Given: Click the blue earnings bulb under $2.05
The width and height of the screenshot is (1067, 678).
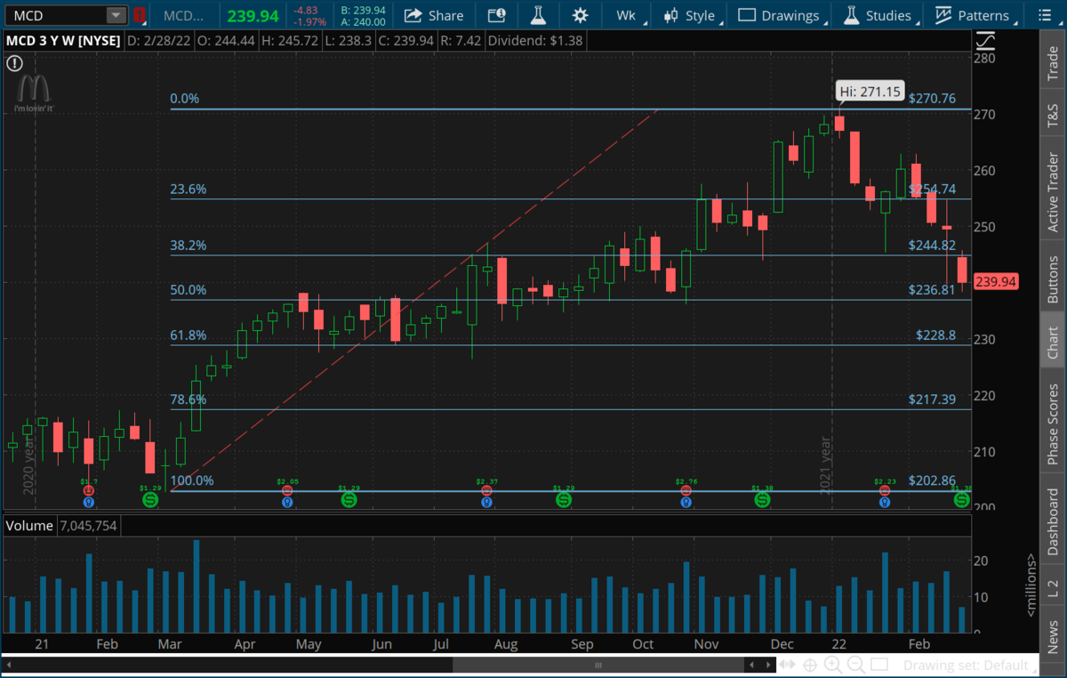Looking at the screenshot, I should coord(287,502).
